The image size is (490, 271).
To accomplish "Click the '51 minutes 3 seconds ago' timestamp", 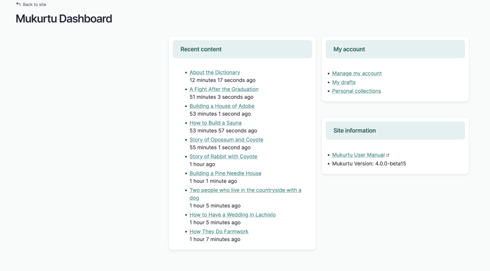I will pos(221,97).
